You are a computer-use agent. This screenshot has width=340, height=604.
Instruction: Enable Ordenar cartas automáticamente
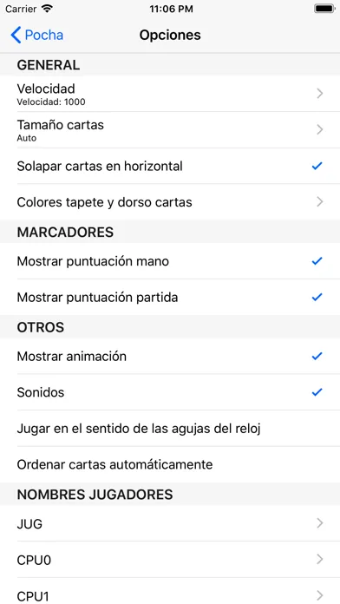point(170,464)
